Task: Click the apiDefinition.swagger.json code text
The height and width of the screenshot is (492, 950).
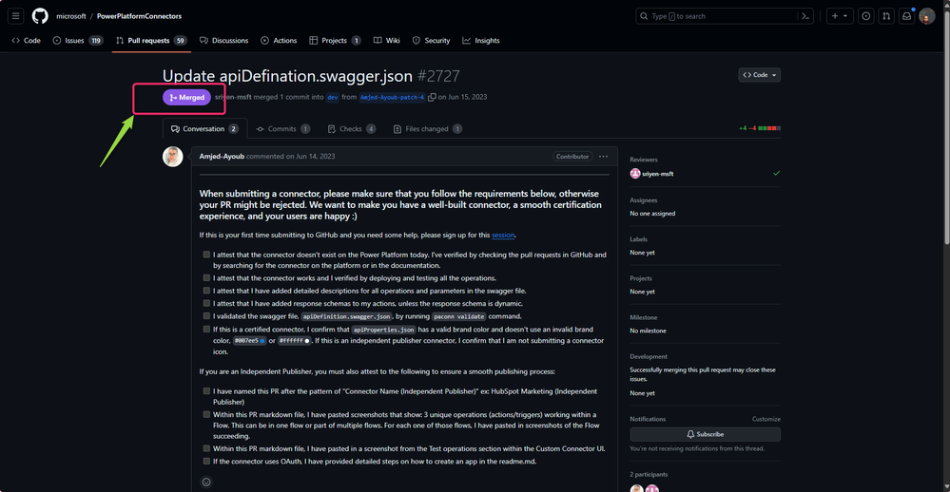Action: [347, 316]
